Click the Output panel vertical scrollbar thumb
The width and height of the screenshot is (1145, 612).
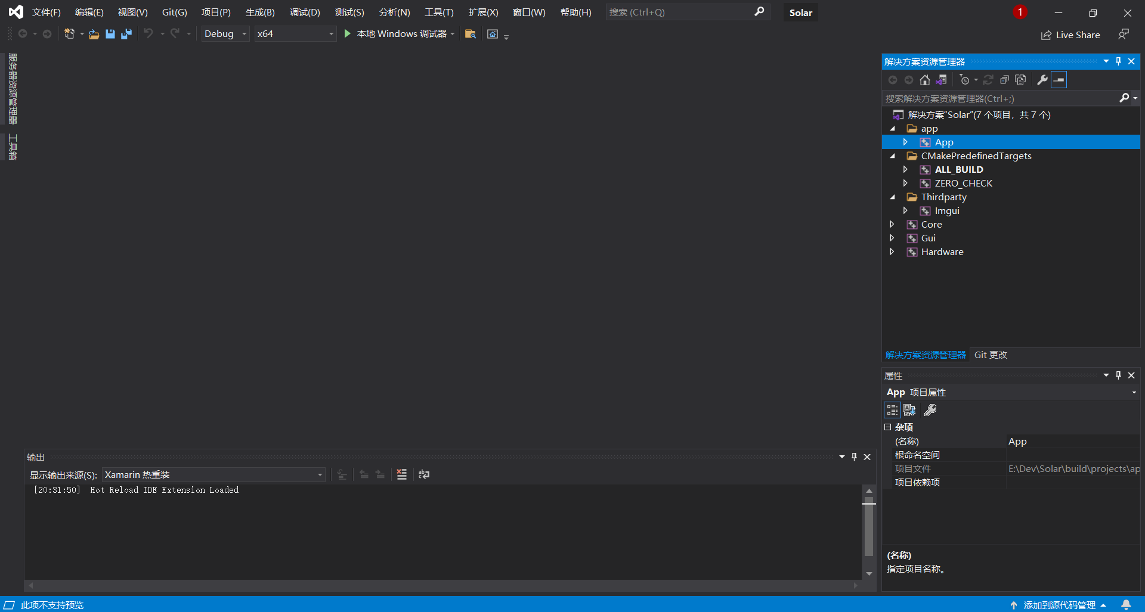point(869,526)
